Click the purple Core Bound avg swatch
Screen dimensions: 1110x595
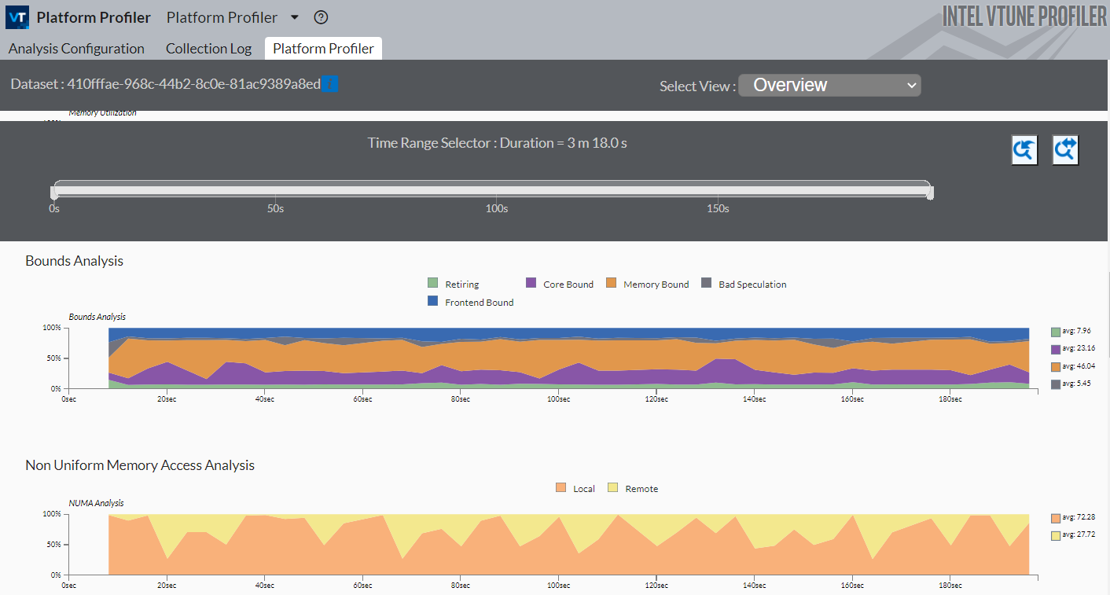coord(1055,349)
